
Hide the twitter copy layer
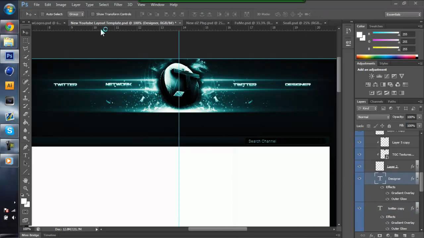tap(359, 208)
